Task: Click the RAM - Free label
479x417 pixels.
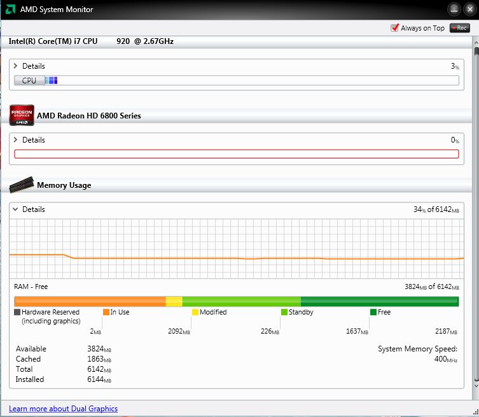Action: (x=31, y=286)
